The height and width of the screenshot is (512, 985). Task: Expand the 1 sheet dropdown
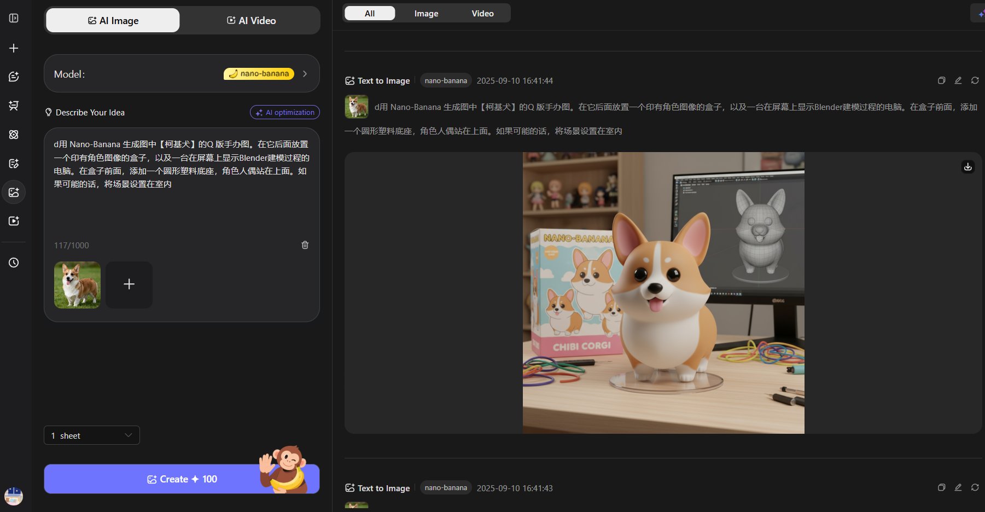92,435
